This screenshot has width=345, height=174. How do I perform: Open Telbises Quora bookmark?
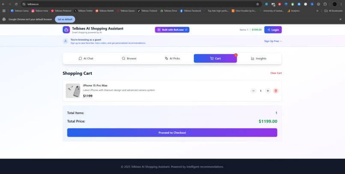click(126, 11)
